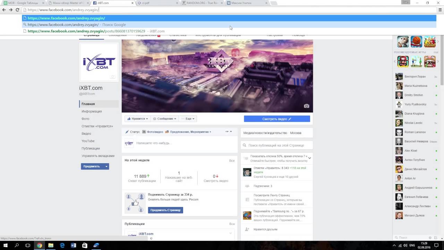Screen dimensions: 444x250
Task: Open the hockey mask game icon
Action: coord(403,42)
